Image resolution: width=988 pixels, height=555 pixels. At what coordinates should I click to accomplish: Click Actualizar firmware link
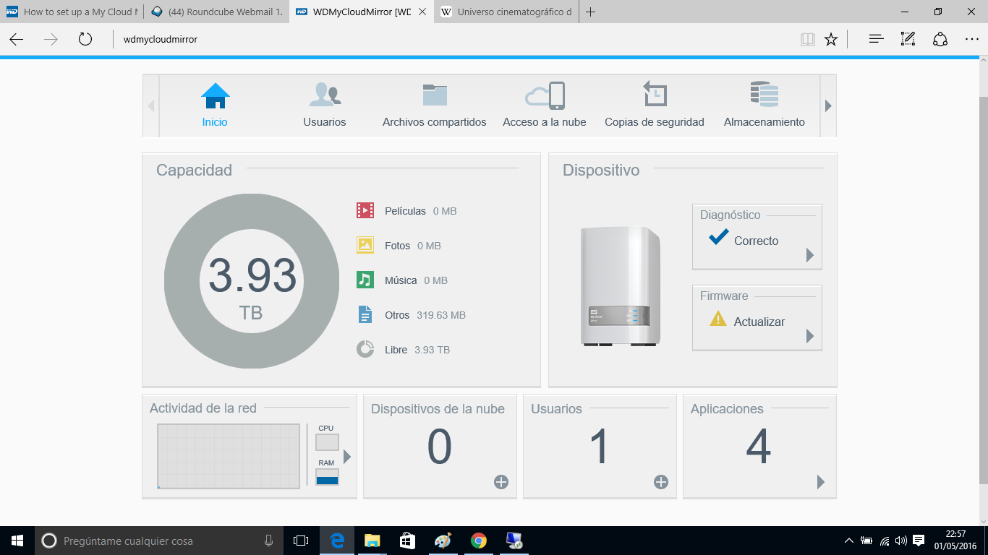pyautogui.click(x=759, y=322)
